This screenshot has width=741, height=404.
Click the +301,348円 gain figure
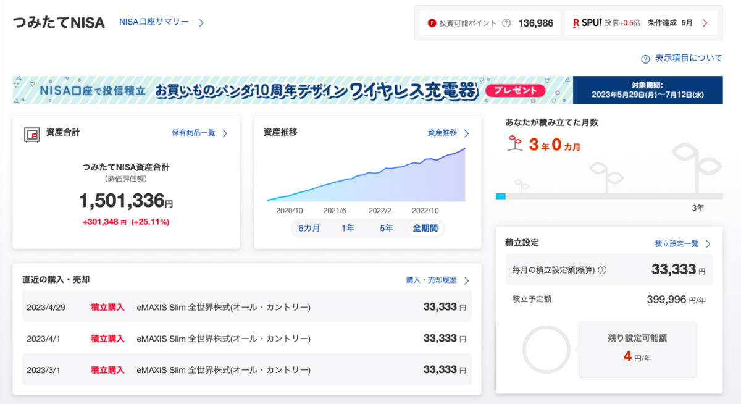click(x=104, y=222)
